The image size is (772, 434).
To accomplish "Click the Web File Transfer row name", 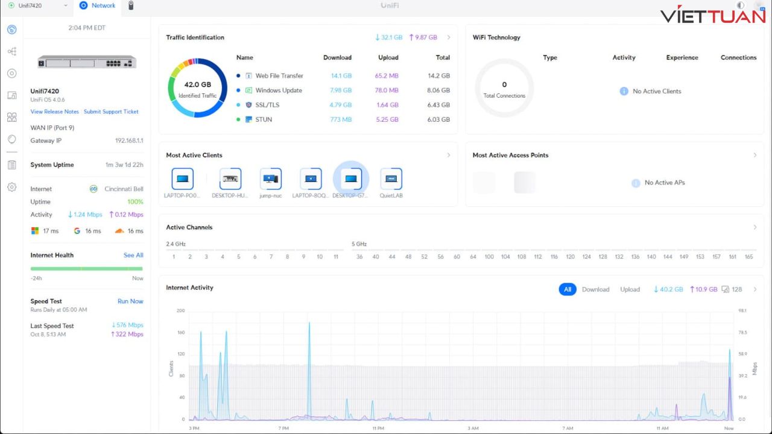I will click(279, 76).
